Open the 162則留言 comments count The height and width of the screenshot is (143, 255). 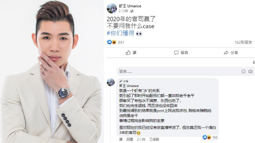tap(243, 43)
